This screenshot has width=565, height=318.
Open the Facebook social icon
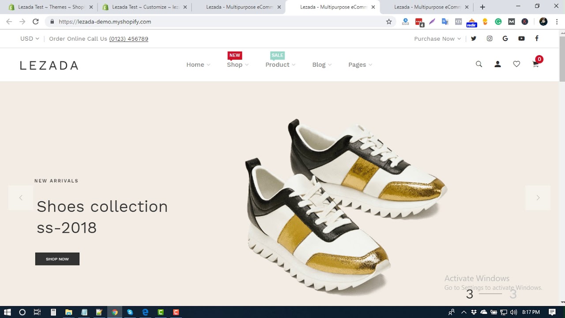pos(537,38)
